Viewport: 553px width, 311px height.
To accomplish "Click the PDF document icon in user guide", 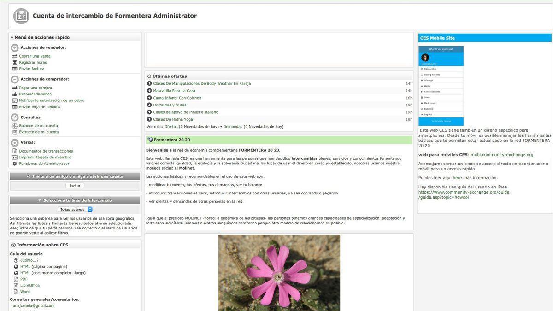I will click(16, 279).
